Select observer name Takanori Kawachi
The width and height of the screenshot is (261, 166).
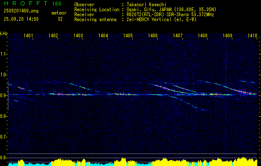pos(146,5)
